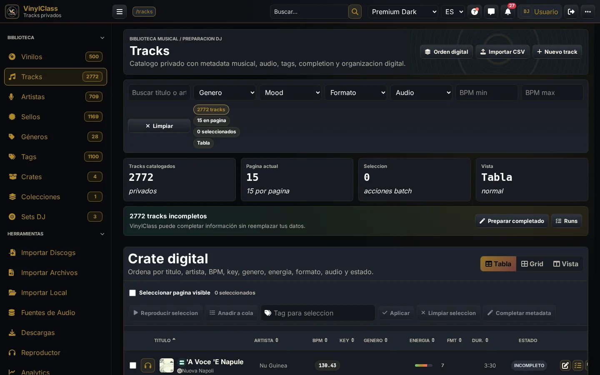600x375 pixels.
Task: Open the Mood filter dropdown
Action: tap(291, 92)
